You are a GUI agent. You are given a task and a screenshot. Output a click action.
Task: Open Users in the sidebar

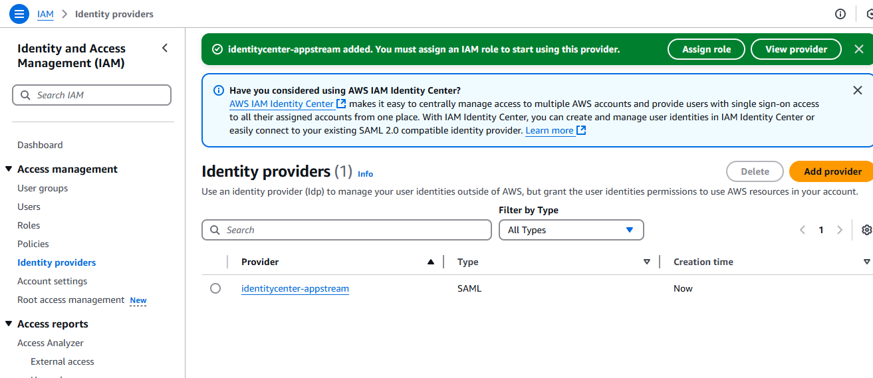pos(29,207)
